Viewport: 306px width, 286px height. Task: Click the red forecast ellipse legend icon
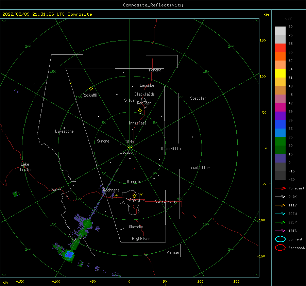pyautogui.click(x=280, y=248)
